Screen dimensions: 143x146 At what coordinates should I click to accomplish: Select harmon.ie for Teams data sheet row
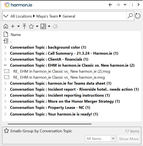tap(61, 83)
